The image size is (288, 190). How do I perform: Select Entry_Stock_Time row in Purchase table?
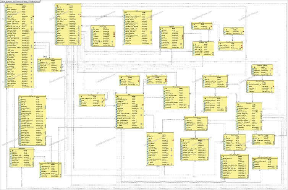[196, 124]
